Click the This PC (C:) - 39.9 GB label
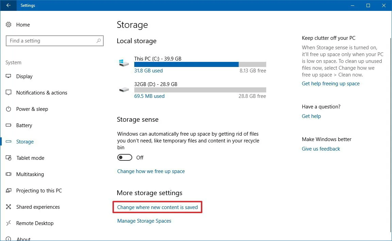Viewport: 392px width, 241px height. click(158, 58)
